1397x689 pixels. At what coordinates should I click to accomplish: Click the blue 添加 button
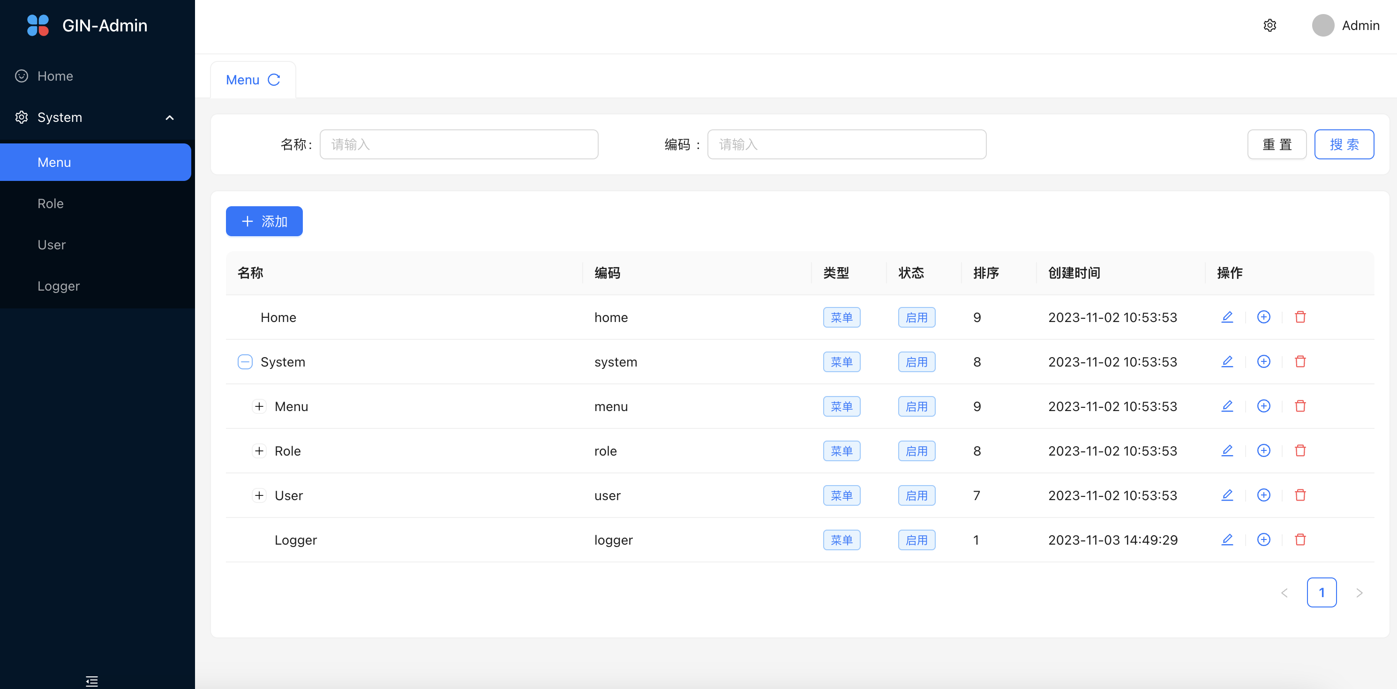click(x=264, y=221)
